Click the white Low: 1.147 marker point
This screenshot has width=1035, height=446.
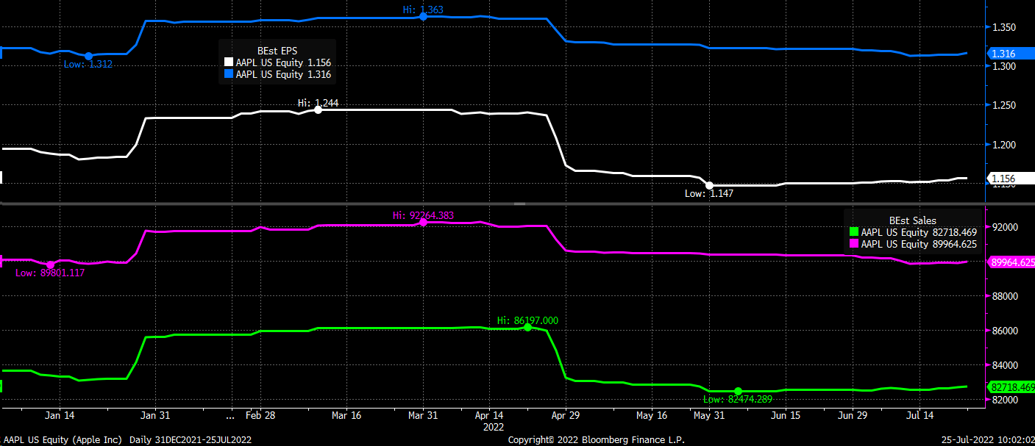click(709, 185)
